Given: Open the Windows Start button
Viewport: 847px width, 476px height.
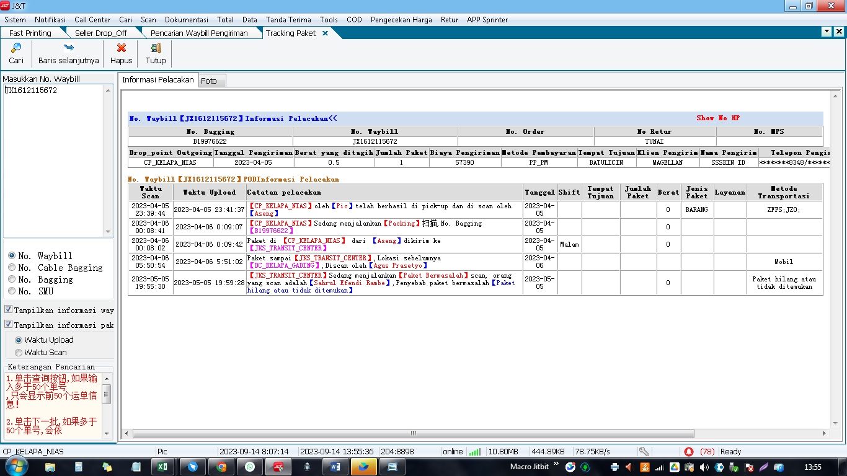Looking at the screenshot, I should point(16,467).
